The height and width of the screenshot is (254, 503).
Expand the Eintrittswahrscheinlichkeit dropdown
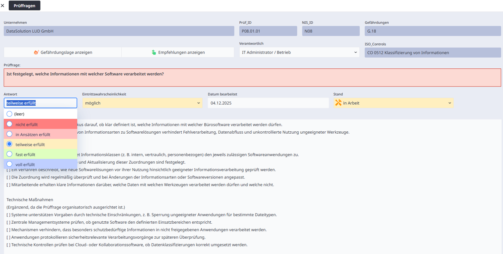143,103
